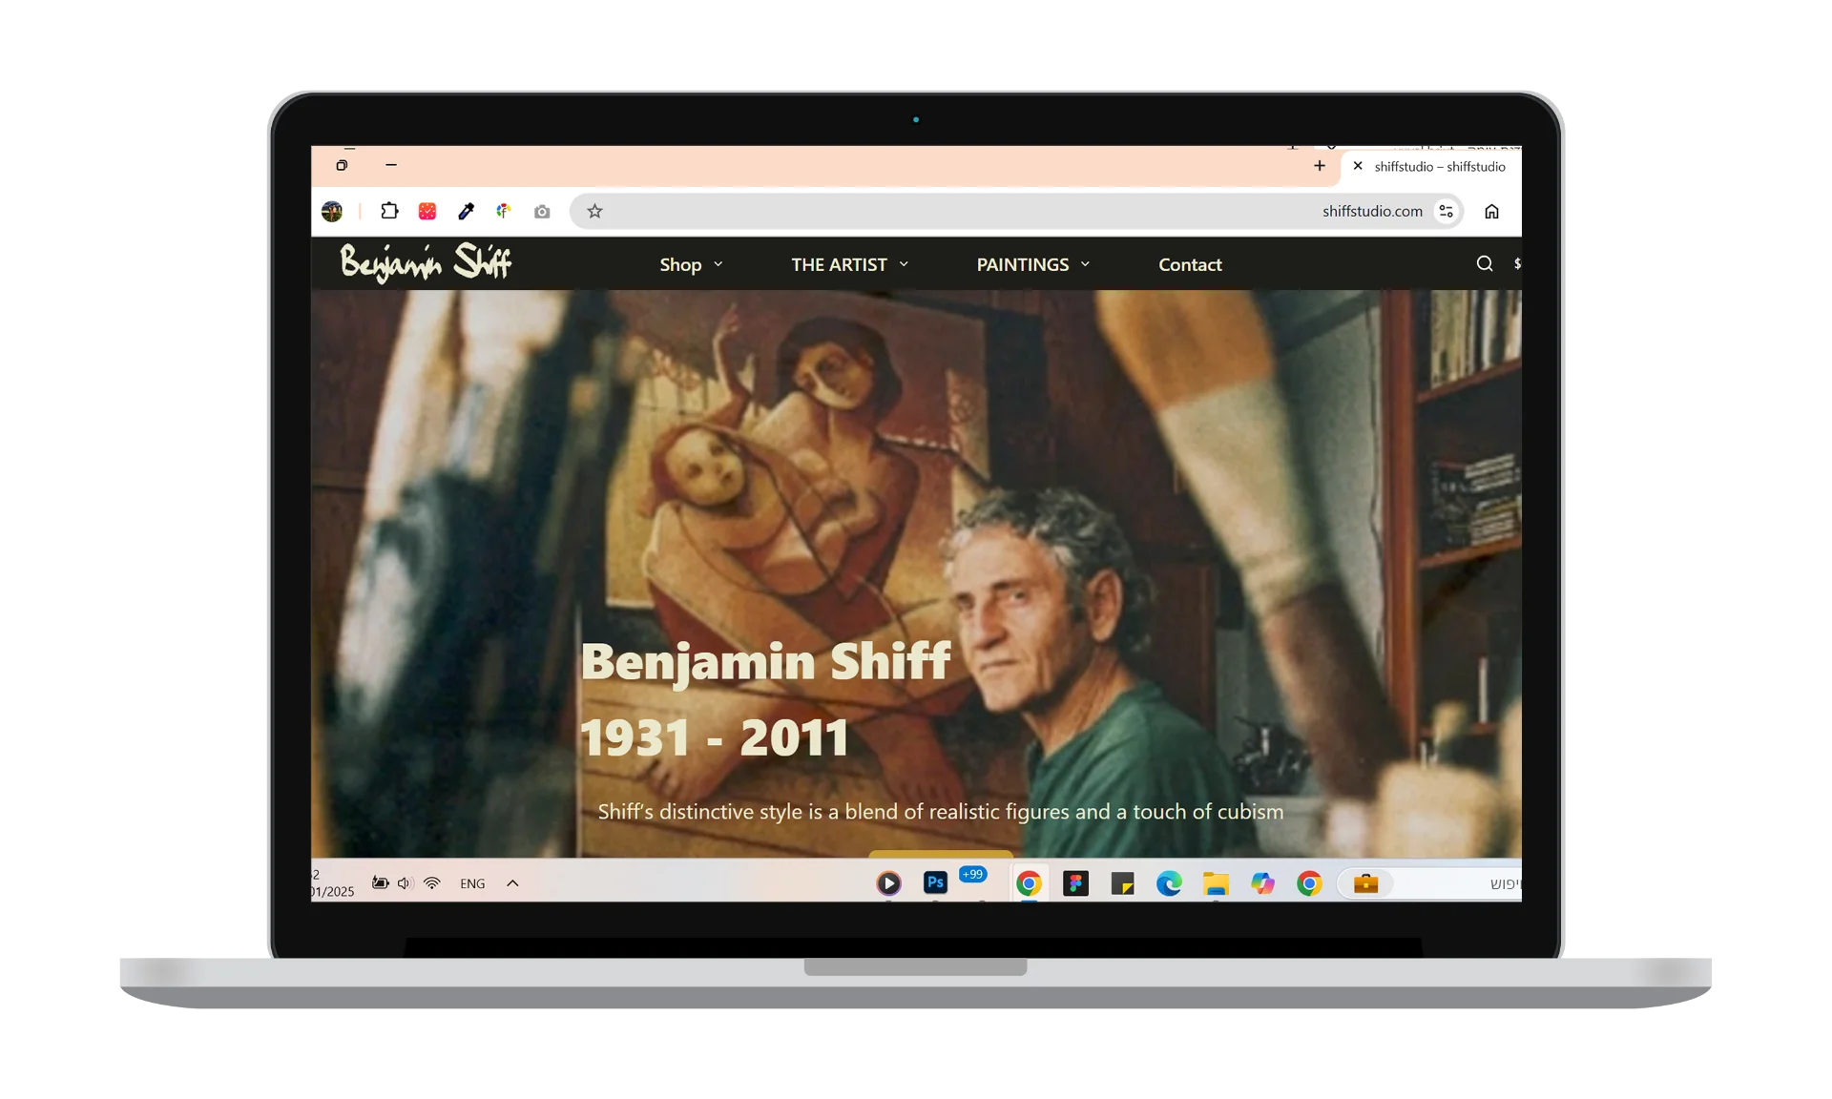Open the colorful font finder extension
Viewport: 1832px width, 1099px height.
[504, 211]
